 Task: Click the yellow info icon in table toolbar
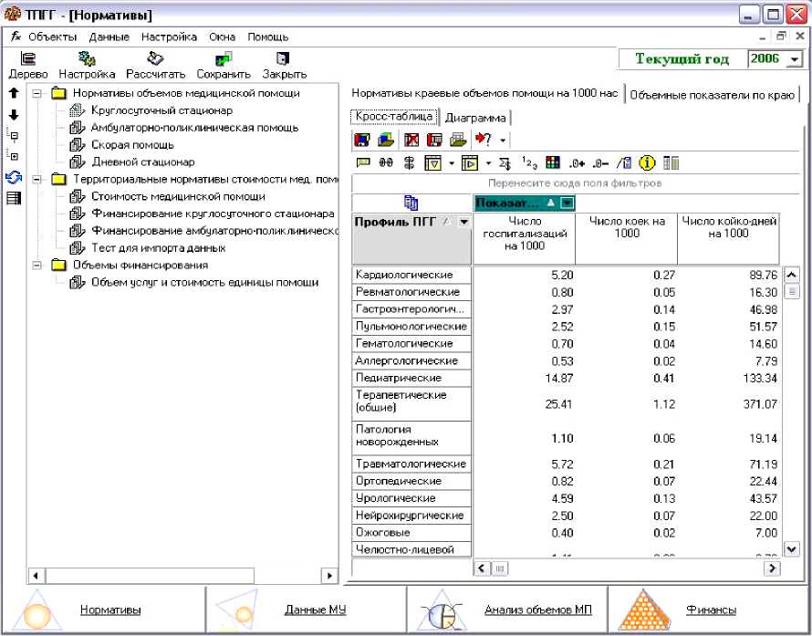point(648,163)
